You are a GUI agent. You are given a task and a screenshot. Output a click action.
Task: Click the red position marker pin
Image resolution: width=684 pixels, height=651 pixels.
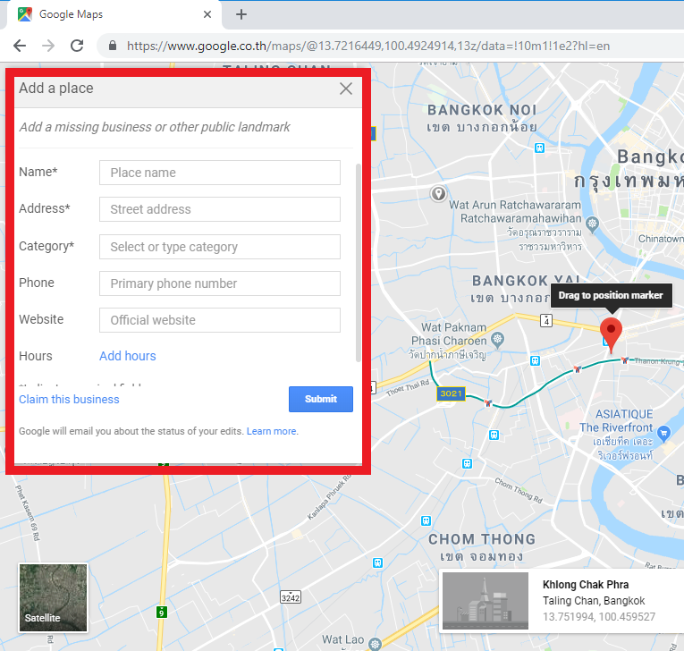[611, 335]
